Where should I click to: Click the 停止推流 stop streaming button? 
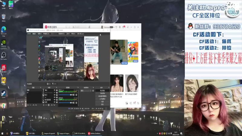pyautogui.click(x=103, y=90)
